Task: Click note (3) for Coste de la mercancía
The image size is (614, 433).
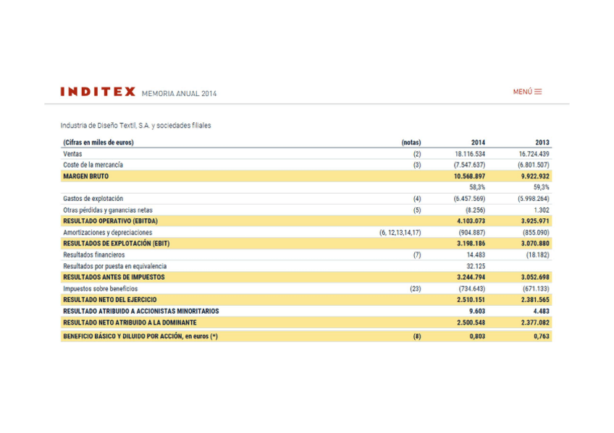Action: pos(416,165)
